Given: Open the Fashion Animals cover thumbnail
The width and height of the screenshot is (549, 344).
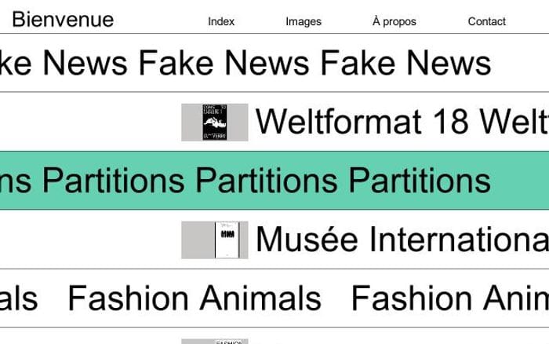Looking at the screenshot, I should click(215, 341).
